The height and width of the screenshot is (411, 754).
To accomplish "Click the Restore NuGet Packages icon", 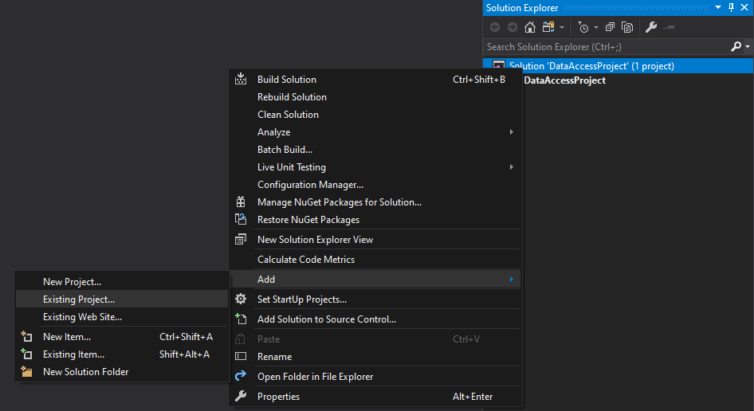I will [x=241, y=219].
